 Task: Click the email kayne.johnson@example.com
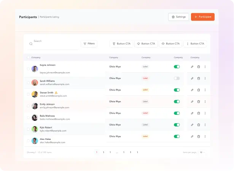pos(55,73)
